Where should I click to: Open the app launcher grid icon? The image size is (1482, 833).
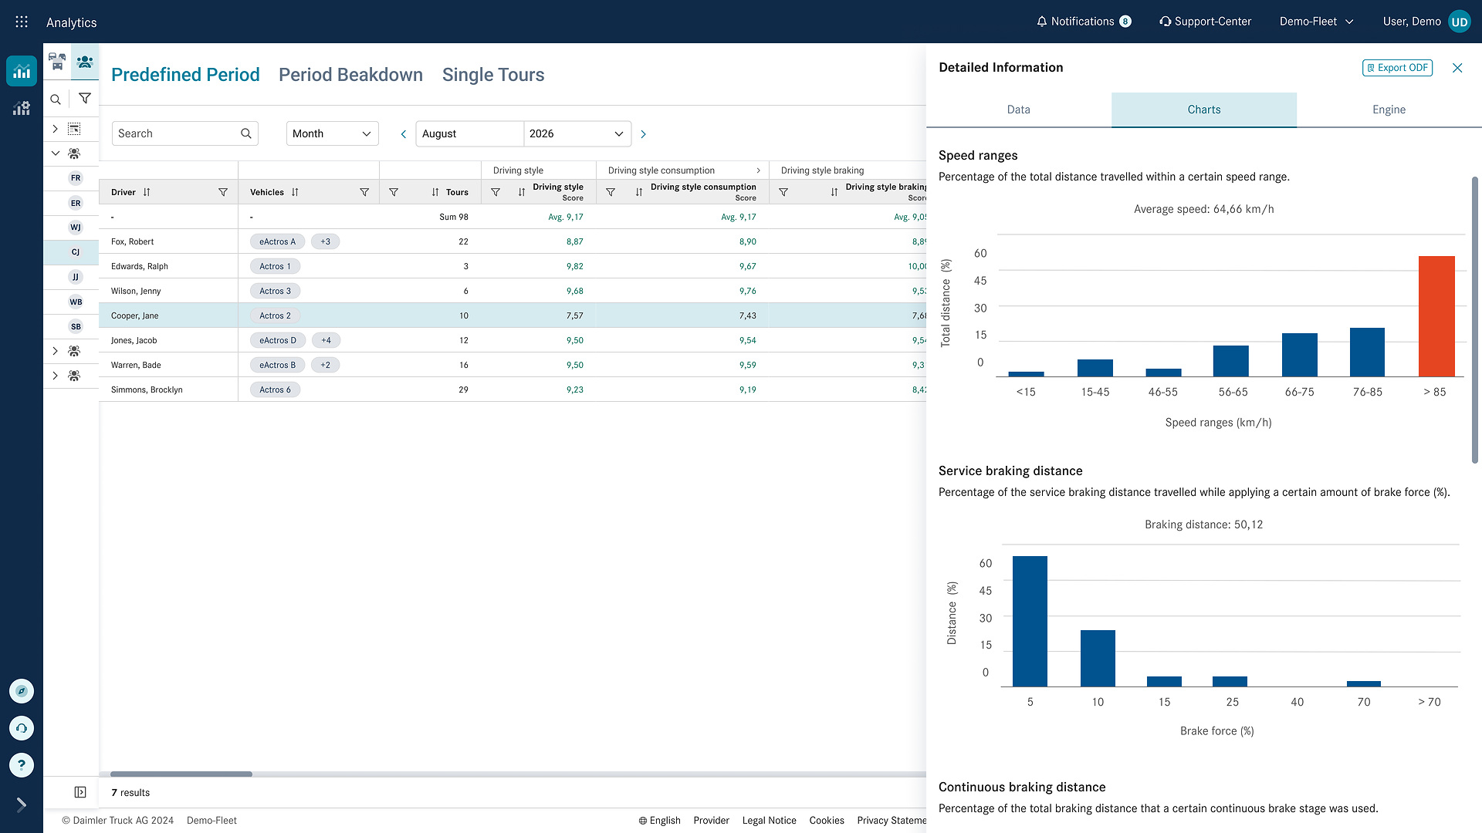coord(22,22)
